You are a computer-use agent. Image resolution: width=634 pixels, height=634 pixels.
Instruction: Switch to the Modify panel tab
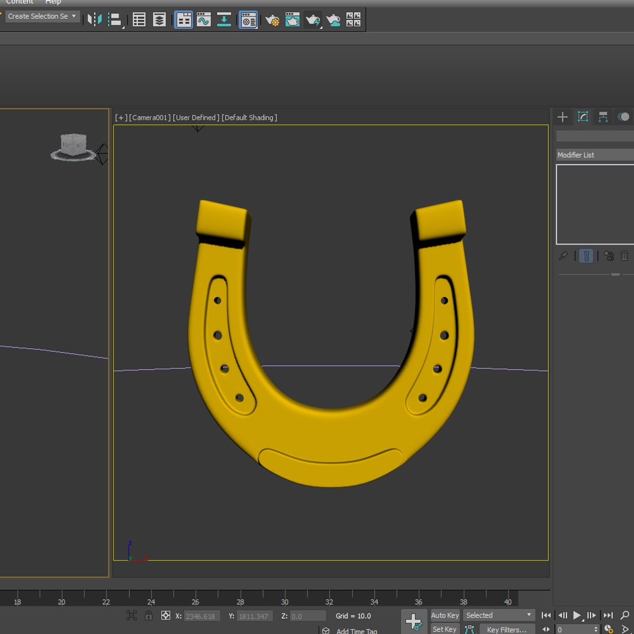(x=583, y=117)
